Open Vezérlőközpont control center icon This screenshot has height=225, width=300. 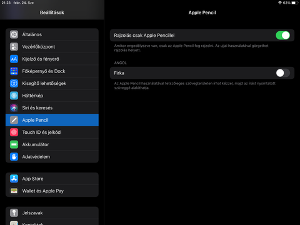14,47
